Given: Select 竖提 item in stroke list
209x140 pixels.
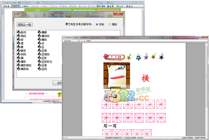Looking at the screenshot, I should [42, 65].
